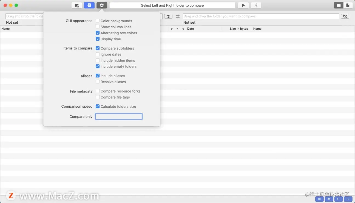Click the dark folder button at top right
The height and width of the screenshot is (203, 355).
tap(339, 5)
